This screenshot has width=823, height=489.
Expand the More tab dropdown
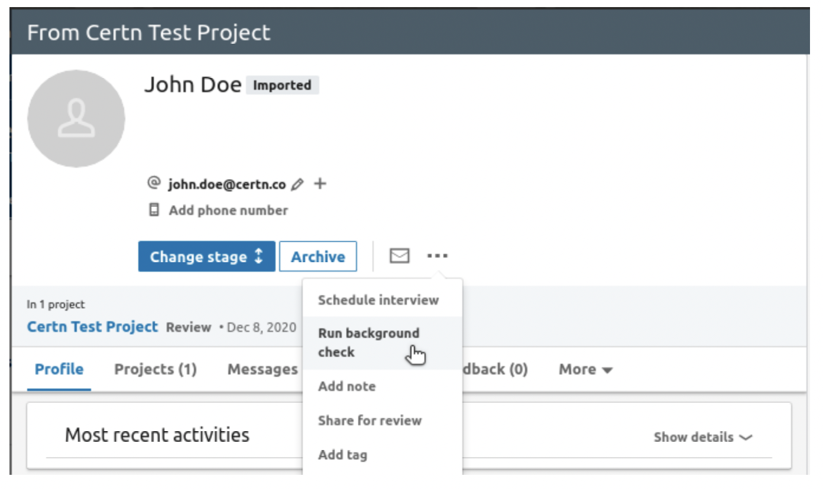click(x=585, y=370)
